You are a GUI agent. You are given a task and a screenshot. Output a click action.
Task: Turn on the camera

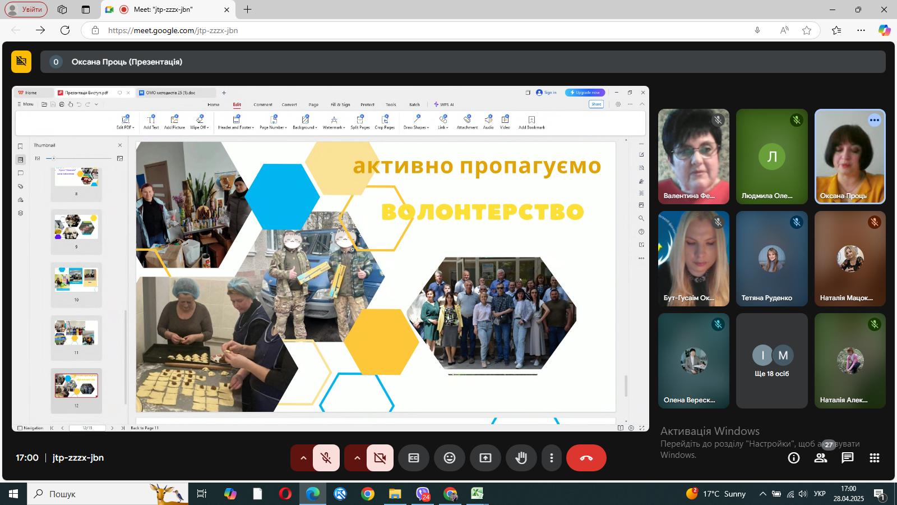point(380,458)
